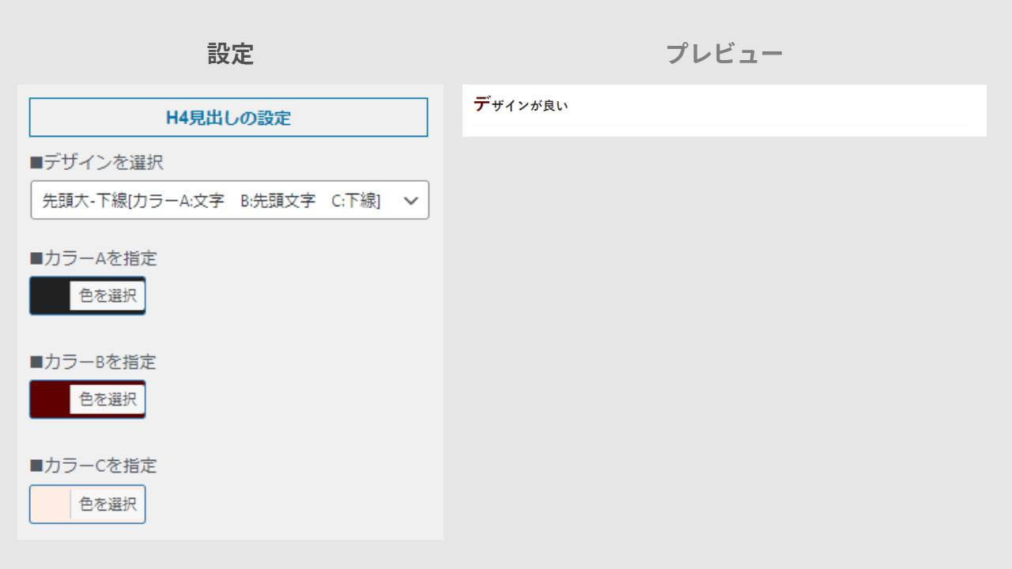This screenshot has height=569, width=1012.
Task: Click the large red デ in the preview
Action: coord(481,104)
